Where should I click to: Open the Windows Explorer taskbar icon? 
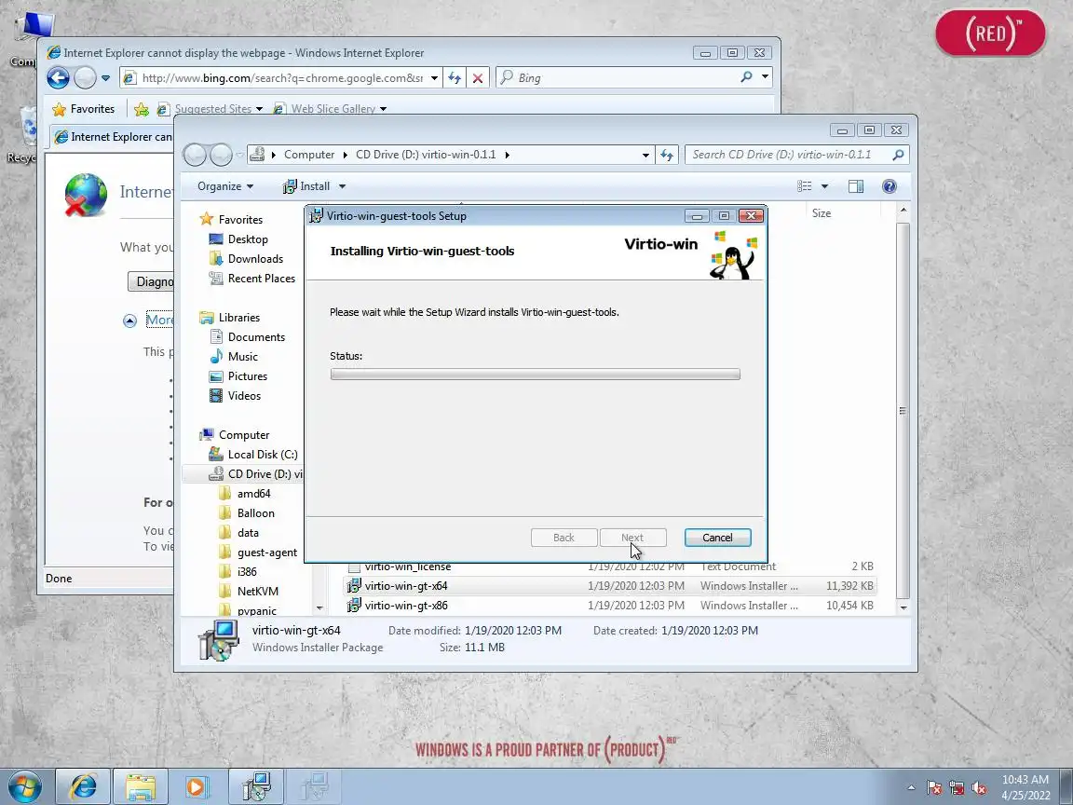(x=141, y=786)
